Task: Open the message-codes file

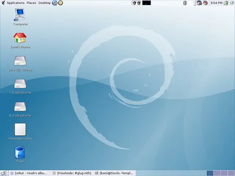Action: coord(20,129)
